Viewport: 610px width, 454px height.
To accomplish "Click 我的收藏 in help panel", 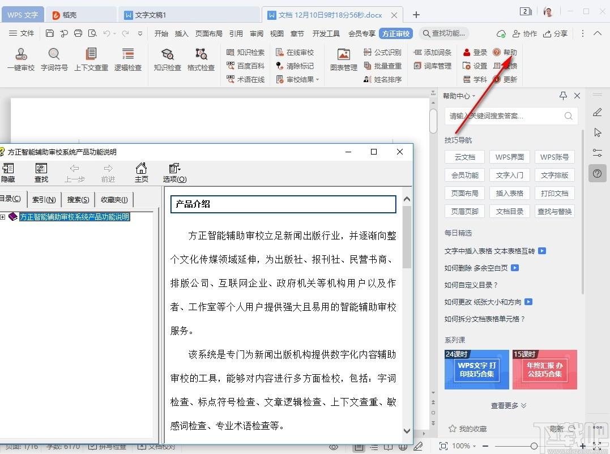I will pos(468,429).
